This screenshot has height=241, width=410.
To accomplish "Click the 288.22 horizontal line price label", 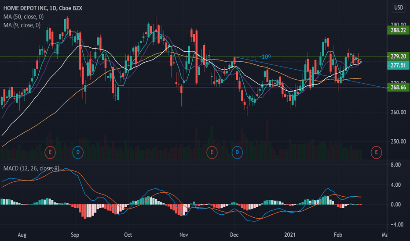I will tap(398, 30).
